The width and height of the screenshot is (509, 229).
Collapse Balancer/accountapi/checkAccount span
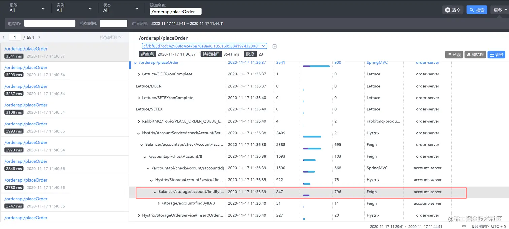click(x=142, y=145)
